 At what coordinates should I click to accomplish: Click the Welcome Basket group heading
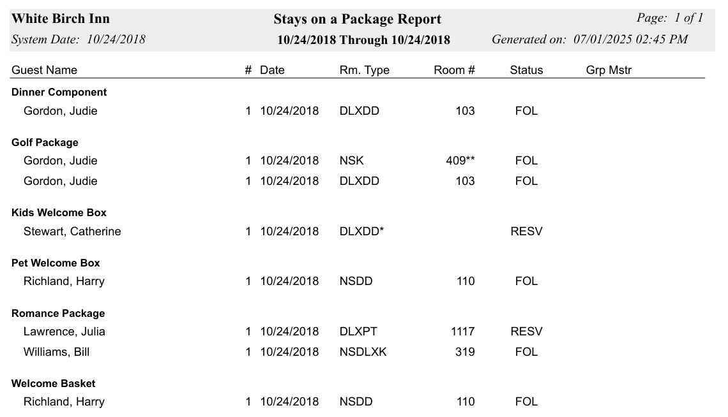coord(53,384)
